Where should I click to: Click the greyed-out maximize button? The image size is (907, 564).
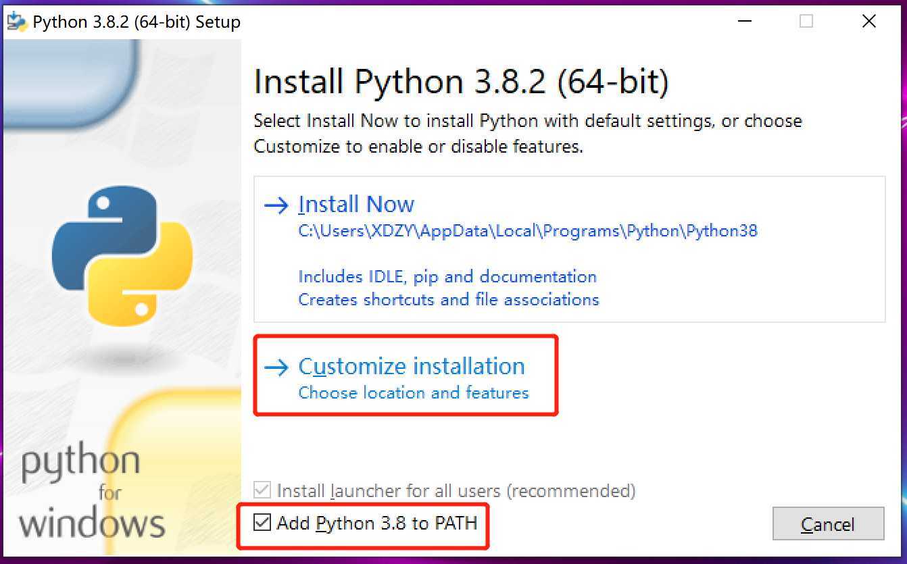click(806, 22)
